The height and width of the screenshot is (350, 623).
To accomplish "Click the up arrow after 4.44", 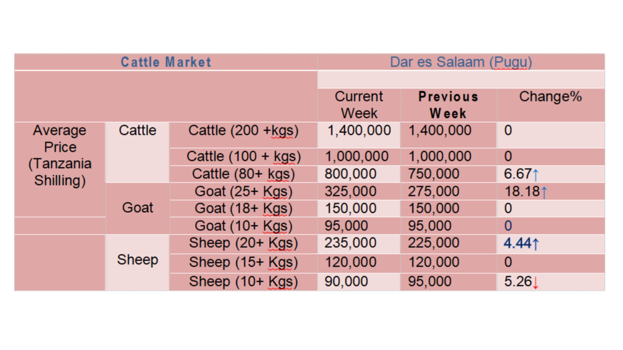I will 535,244.
